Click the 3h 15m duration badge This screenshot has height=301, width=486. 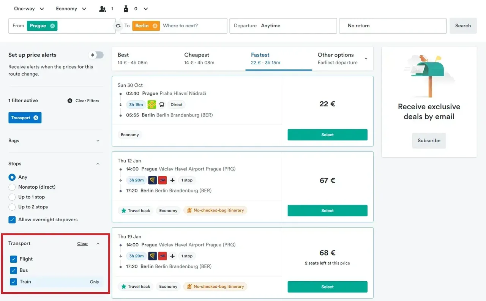click(136, 105)
